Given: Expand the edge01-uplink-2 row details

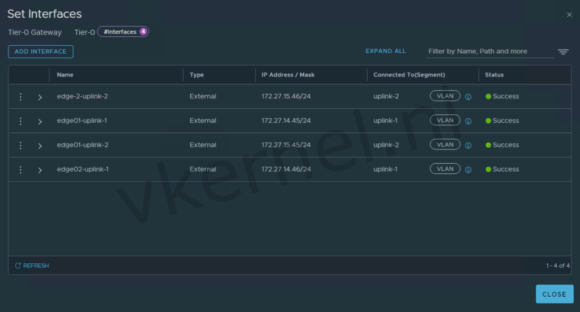Looking at the screenshot, I should 40,146.
